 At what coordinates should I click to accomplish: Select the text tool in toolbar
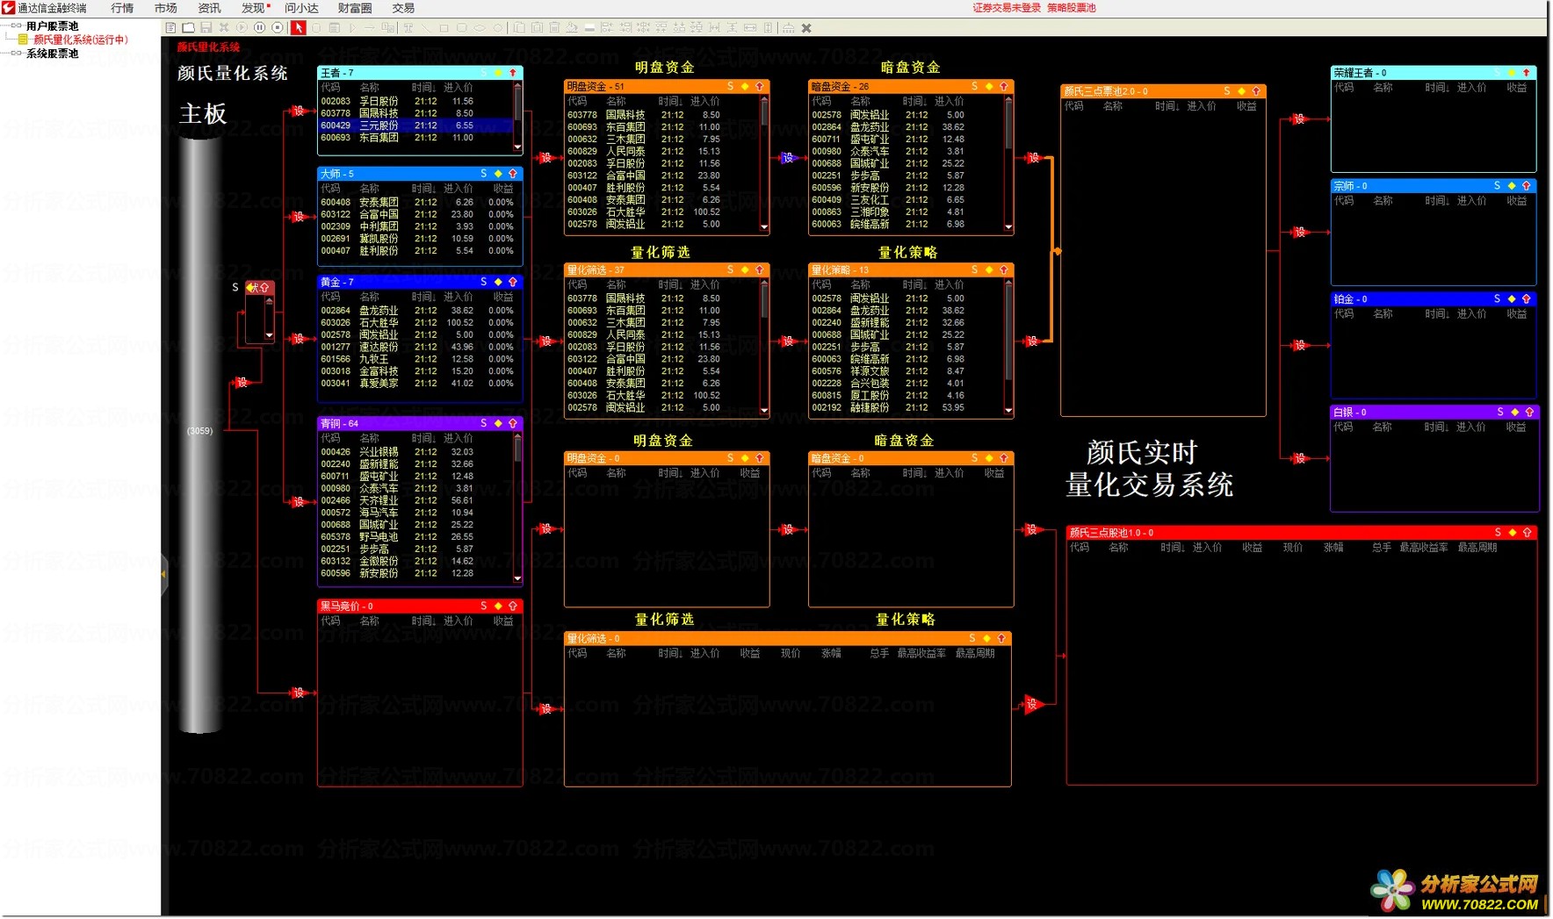click(x=408, y=28)
